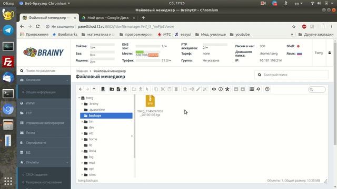Click the upload files toolbar icon

[125, 89]
